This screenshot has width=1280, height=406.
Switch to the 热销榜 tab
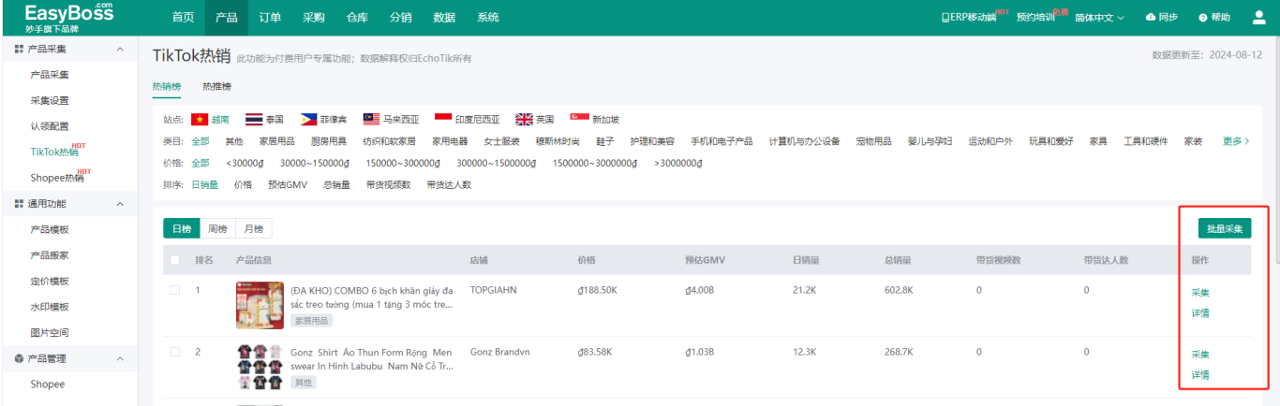(167, 86)
